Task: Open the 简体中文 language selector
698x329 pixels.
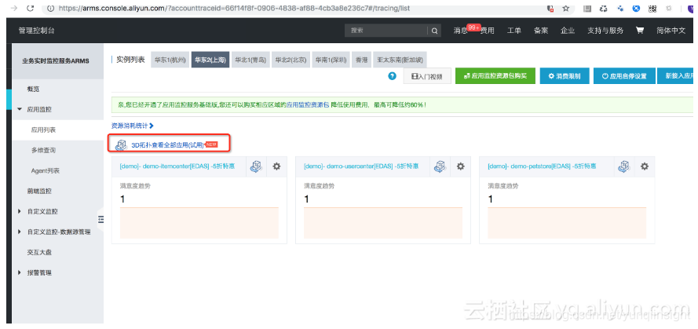Action: (671, 31)
